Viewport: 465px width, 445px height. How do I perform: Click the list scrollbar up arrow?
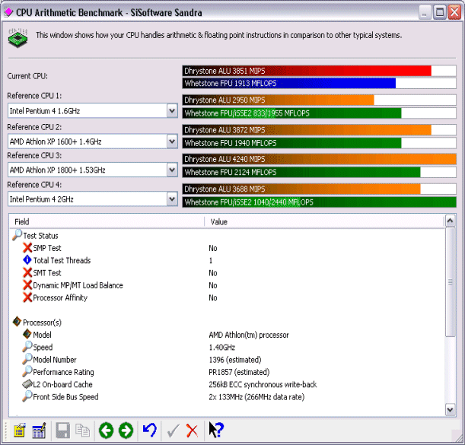(x=450, y=221)
